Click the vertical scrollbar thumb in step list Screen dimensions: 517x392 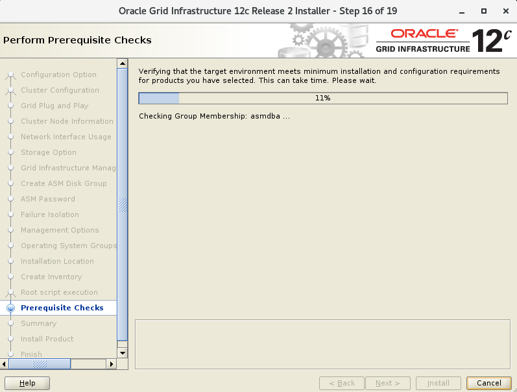pos(123,205)
